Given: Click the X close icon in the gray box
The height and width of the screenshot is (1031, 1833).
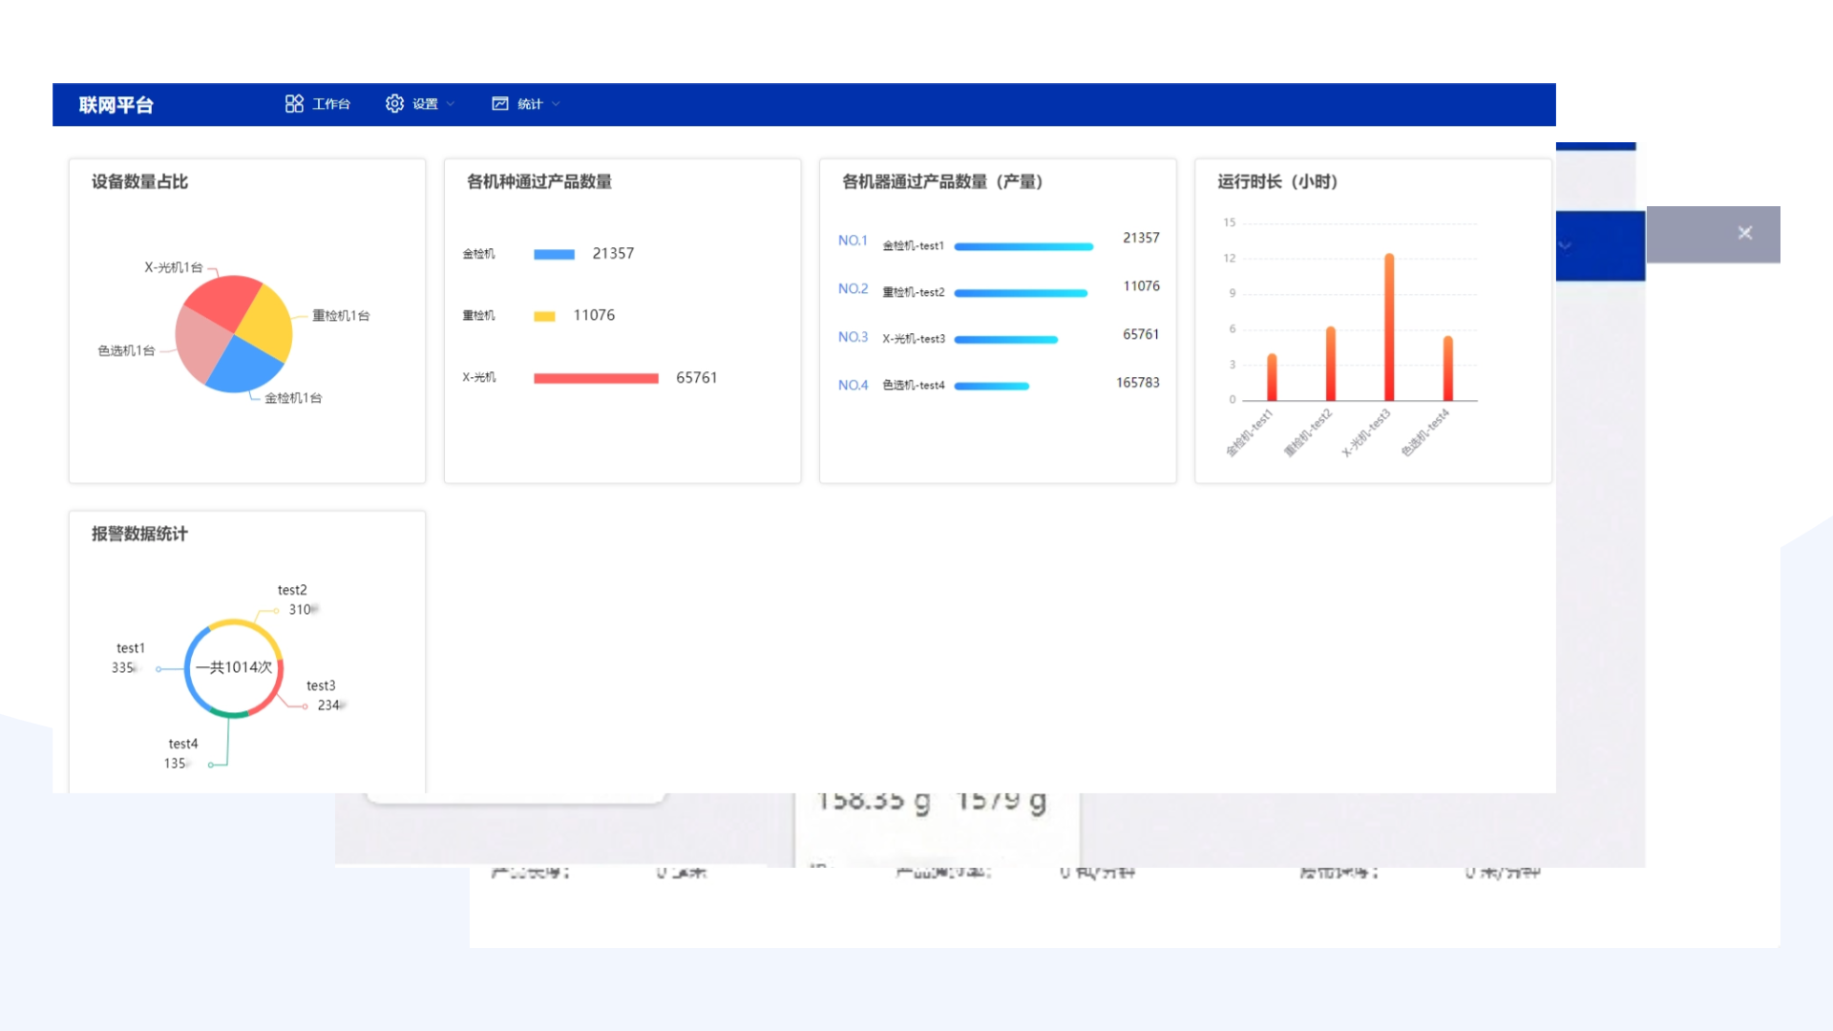Looking at the screenshot, I should pyautogui.click(x=1744, y=233).
